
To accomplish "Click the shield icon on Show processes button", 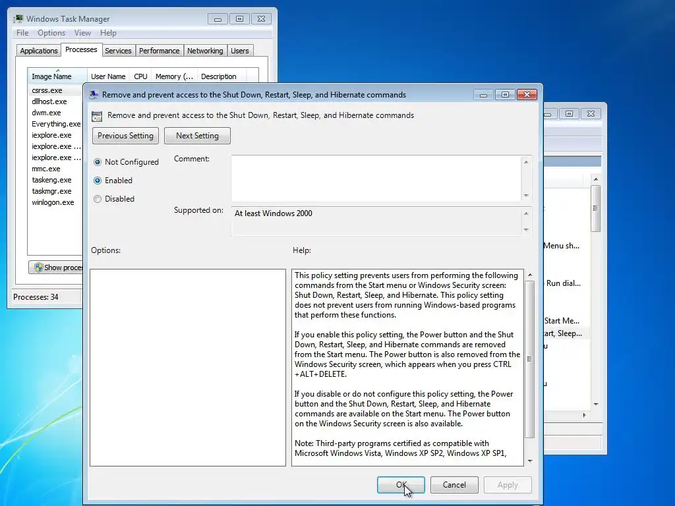I will (38, 267).
